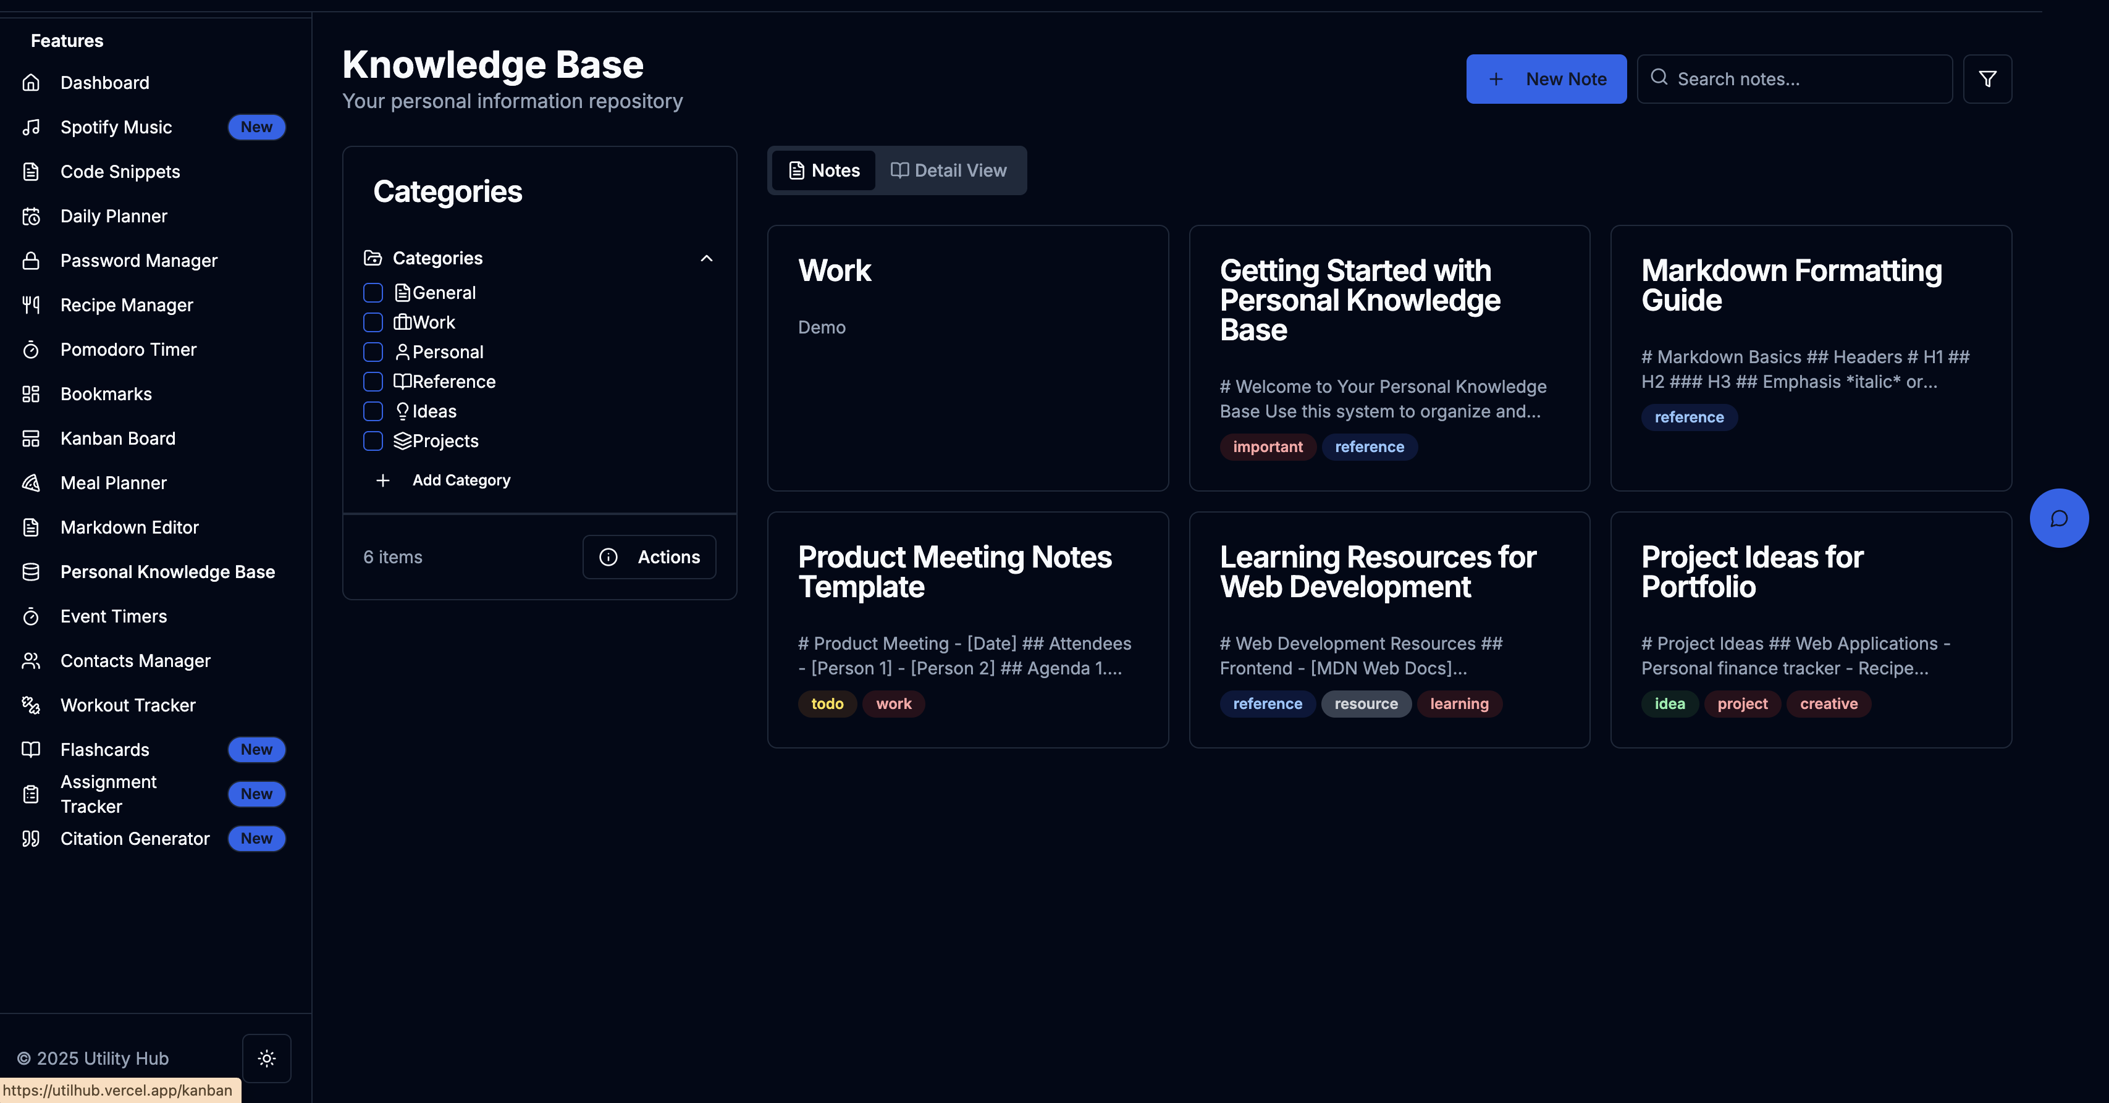Enable the Reference category checkbox
The height and width of the screenshot is (1103, 2109).
coord(373,381)
